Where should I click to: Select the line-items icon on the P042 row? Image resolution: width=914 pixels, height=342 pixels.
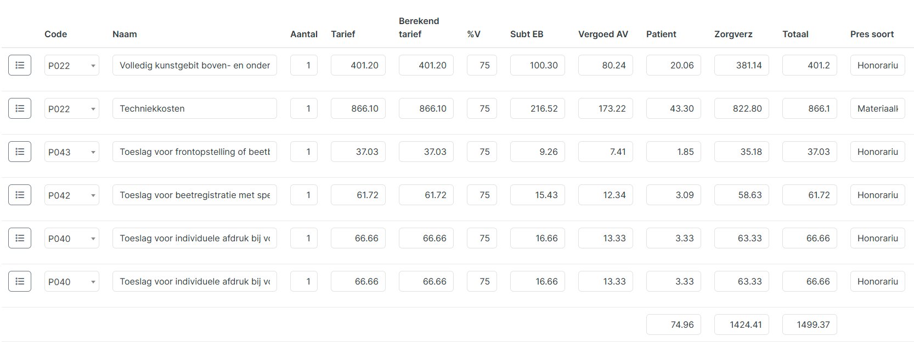19,194
